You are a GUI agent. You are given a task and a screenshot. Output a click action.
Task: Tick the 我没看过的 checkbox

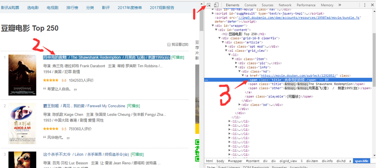(x=169, y=44)
